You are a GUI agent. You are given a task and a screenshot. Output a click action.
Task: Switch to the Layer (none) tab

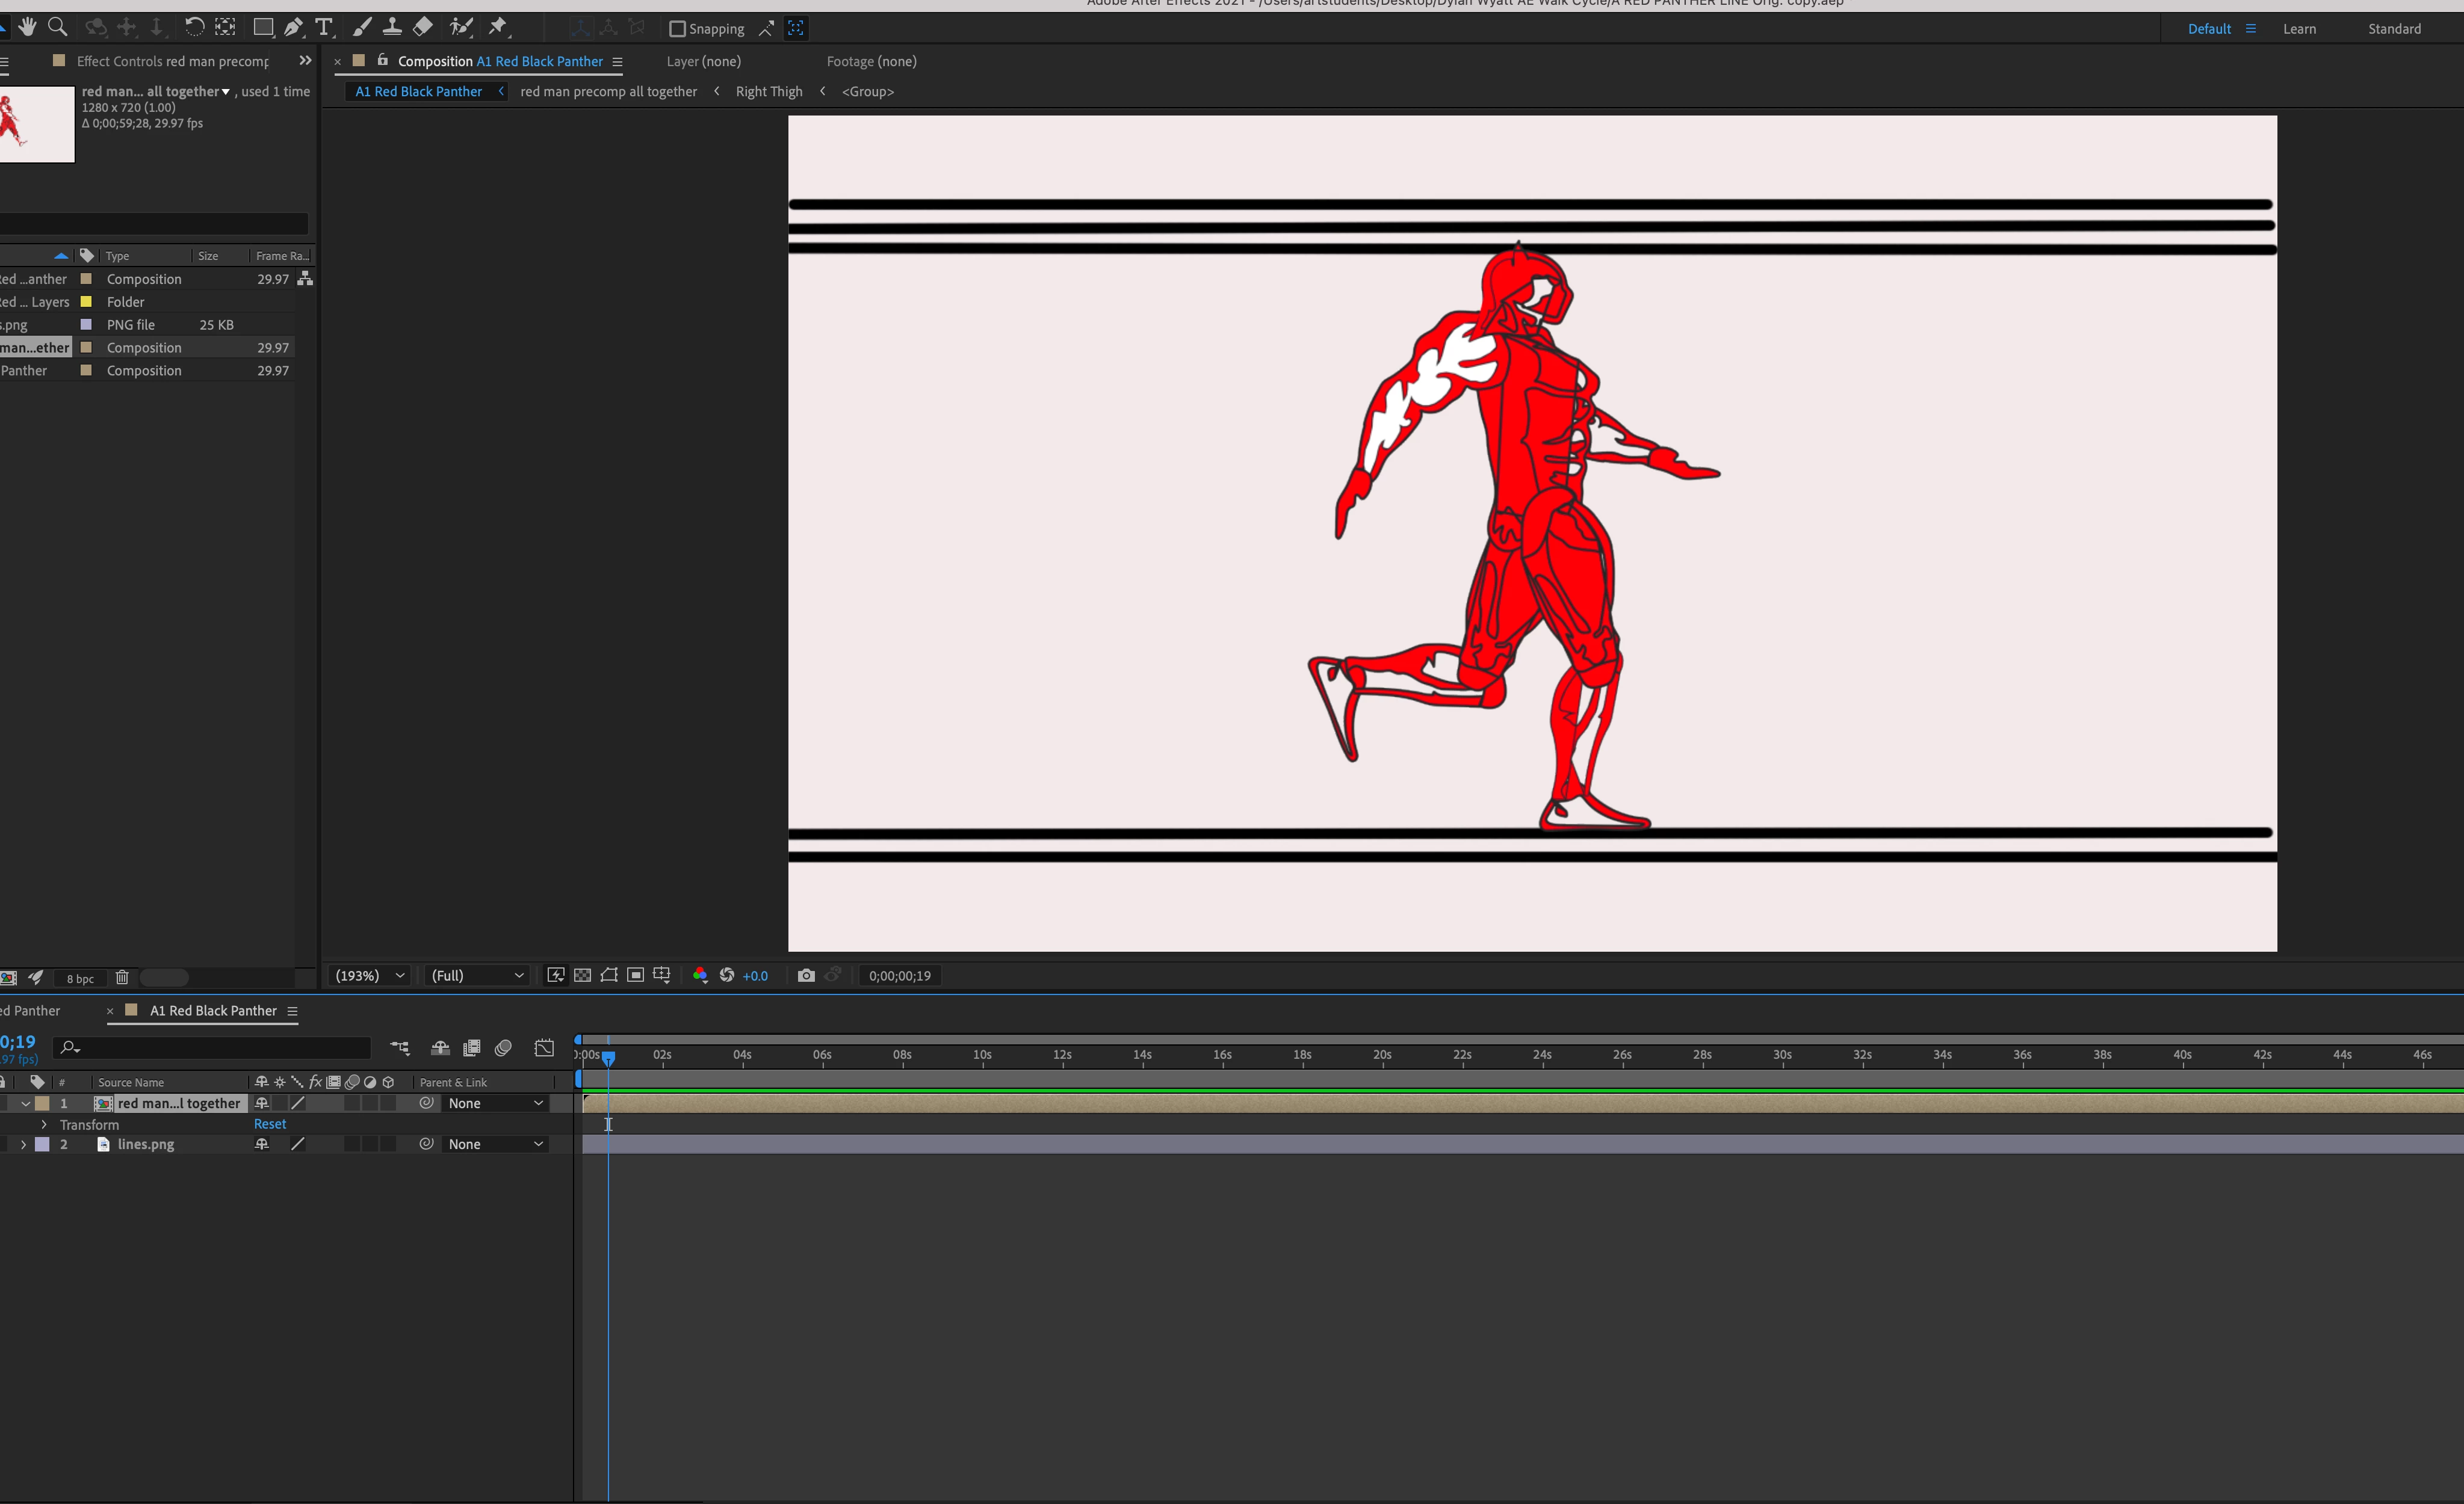click(x=703, y=61)
